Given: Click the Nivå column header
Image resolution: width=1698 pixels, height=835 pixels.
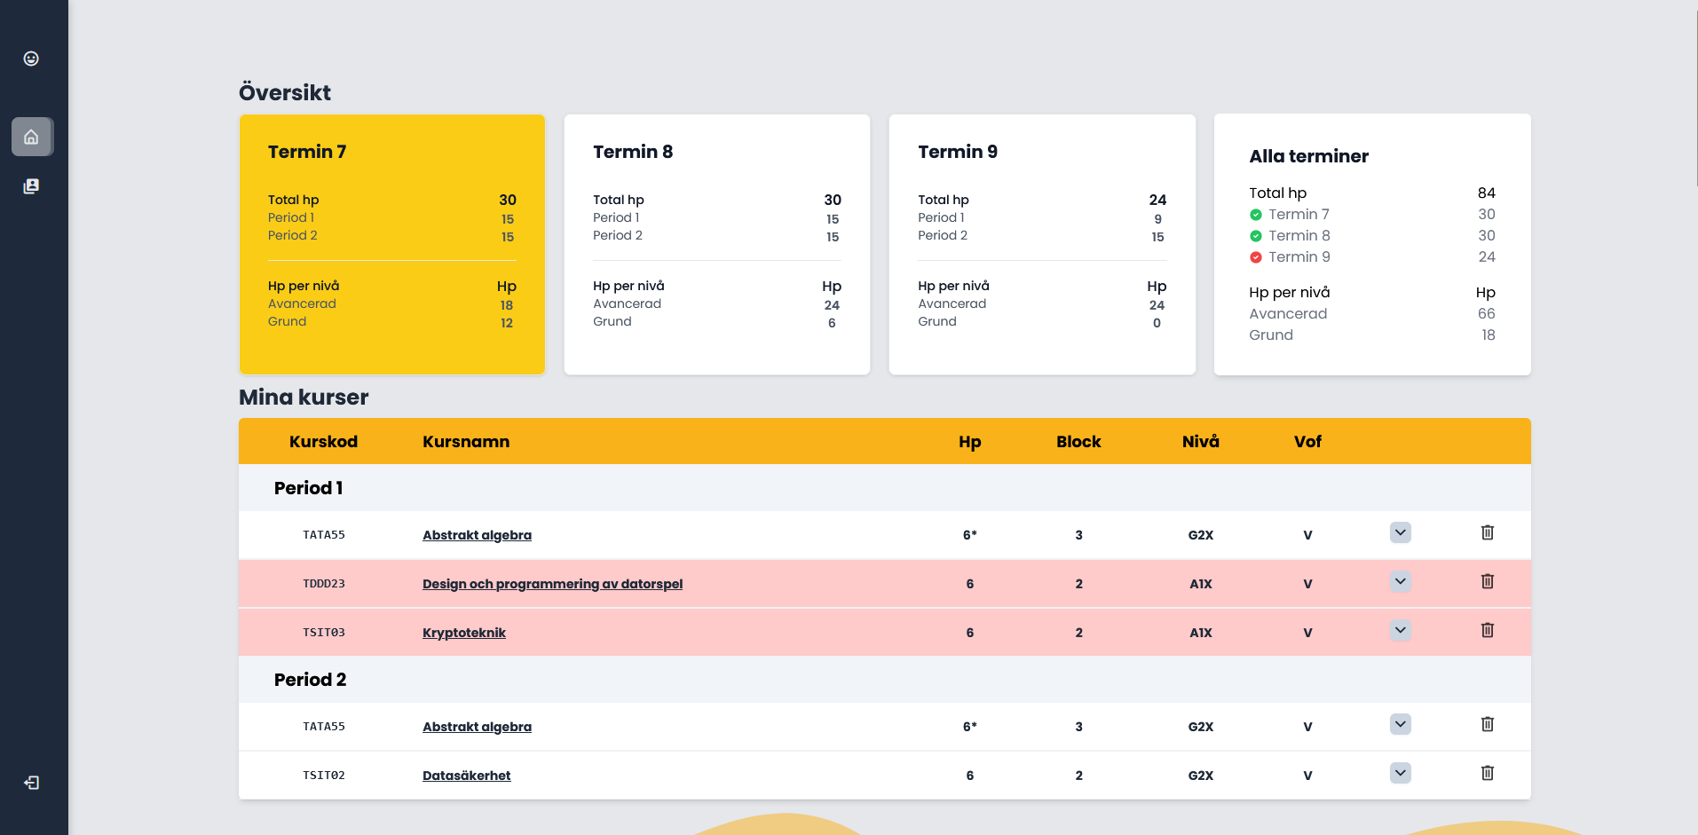Looking at the screenshot, I should (x=1201, y=442).
